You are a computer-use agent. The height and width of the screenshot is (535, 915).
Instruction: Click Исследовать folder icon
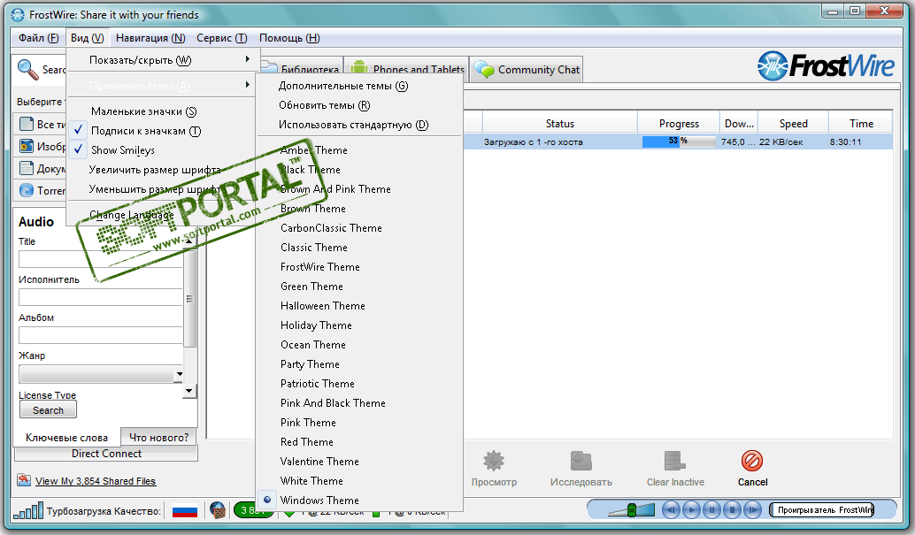[581, 461]
